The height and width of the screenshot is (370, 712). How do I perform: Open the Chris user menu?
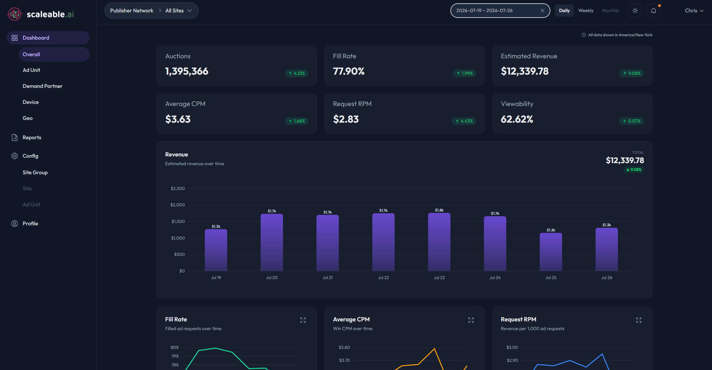coord(694,11)
